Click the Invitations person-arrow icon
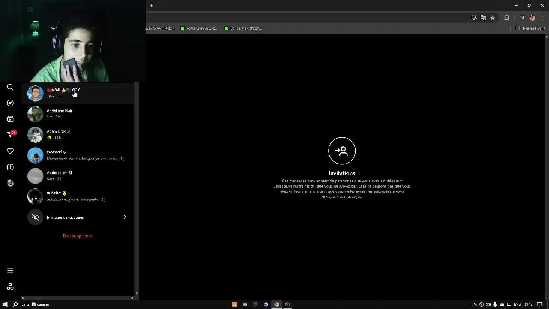549x309 pixels. 342,151
